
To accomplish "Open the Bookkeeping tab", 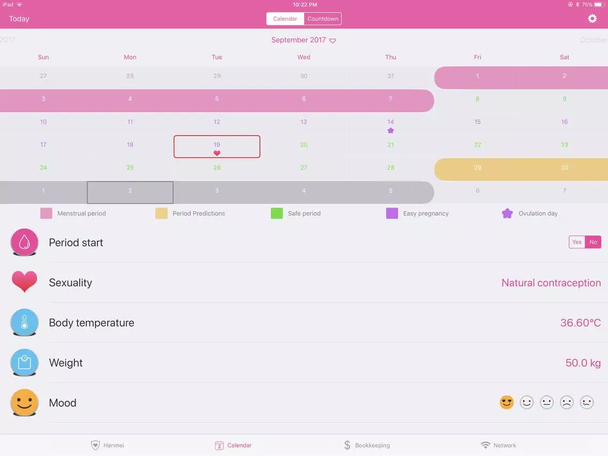I will pyautogui.click(x=367, y=445).
